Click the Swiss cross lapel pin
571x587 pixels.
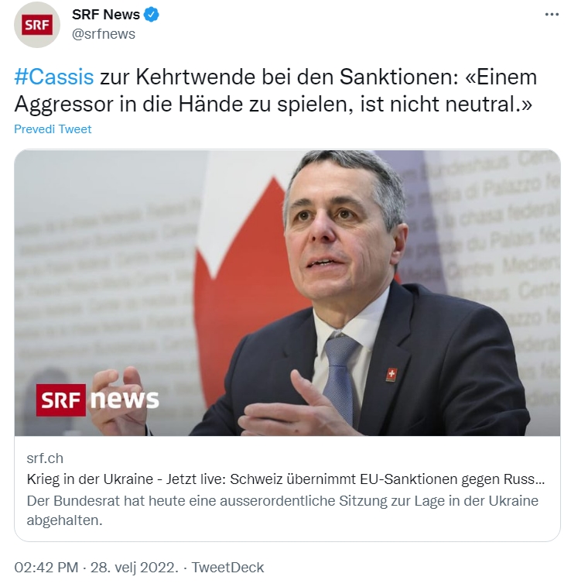391,374
